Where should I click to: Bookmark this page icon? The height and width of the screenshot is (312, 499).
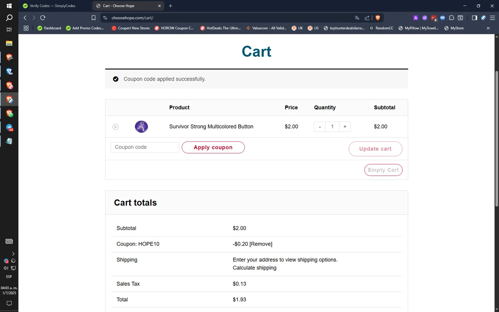click(x=93, y=18)
